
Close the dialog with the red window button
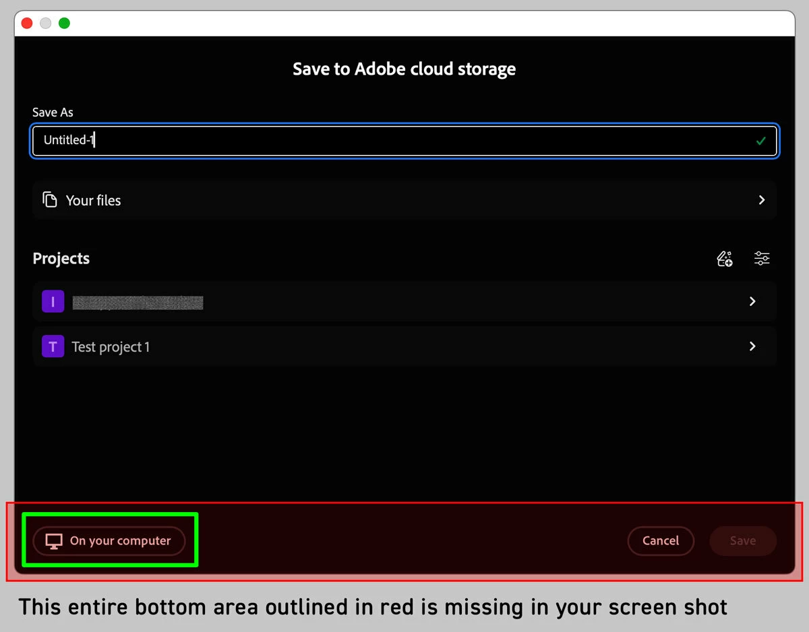pyautogui.click(x=27, y=24)
